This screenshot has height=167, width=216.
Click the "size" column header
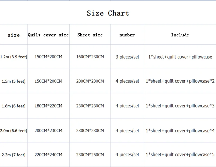14,35
